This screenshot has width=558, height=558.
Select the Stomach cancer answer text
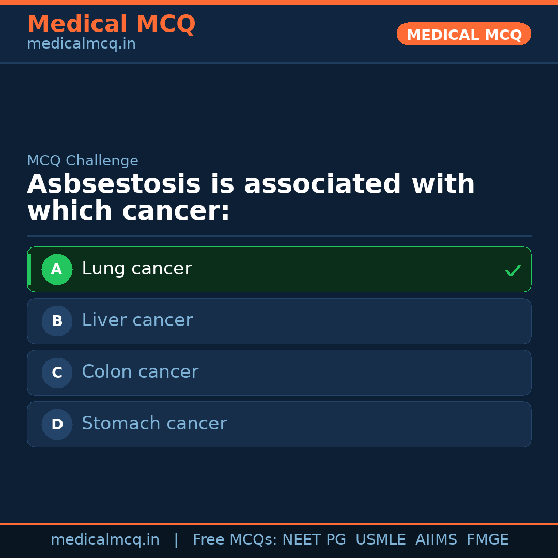[154, 424]
